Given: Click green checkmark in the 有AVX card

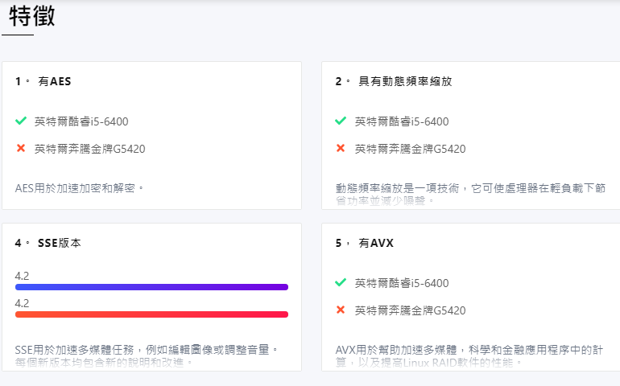Looking at the screenshot, I should [x=341, y=283].
